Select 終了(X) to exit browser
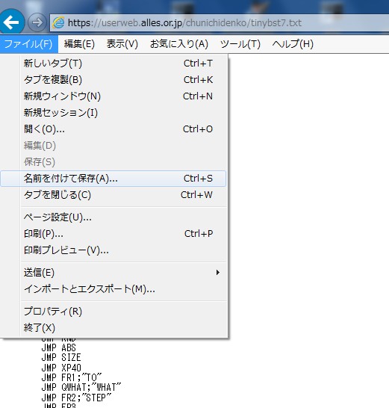Screen dimensions: 389x408 (x=114, y=328)
